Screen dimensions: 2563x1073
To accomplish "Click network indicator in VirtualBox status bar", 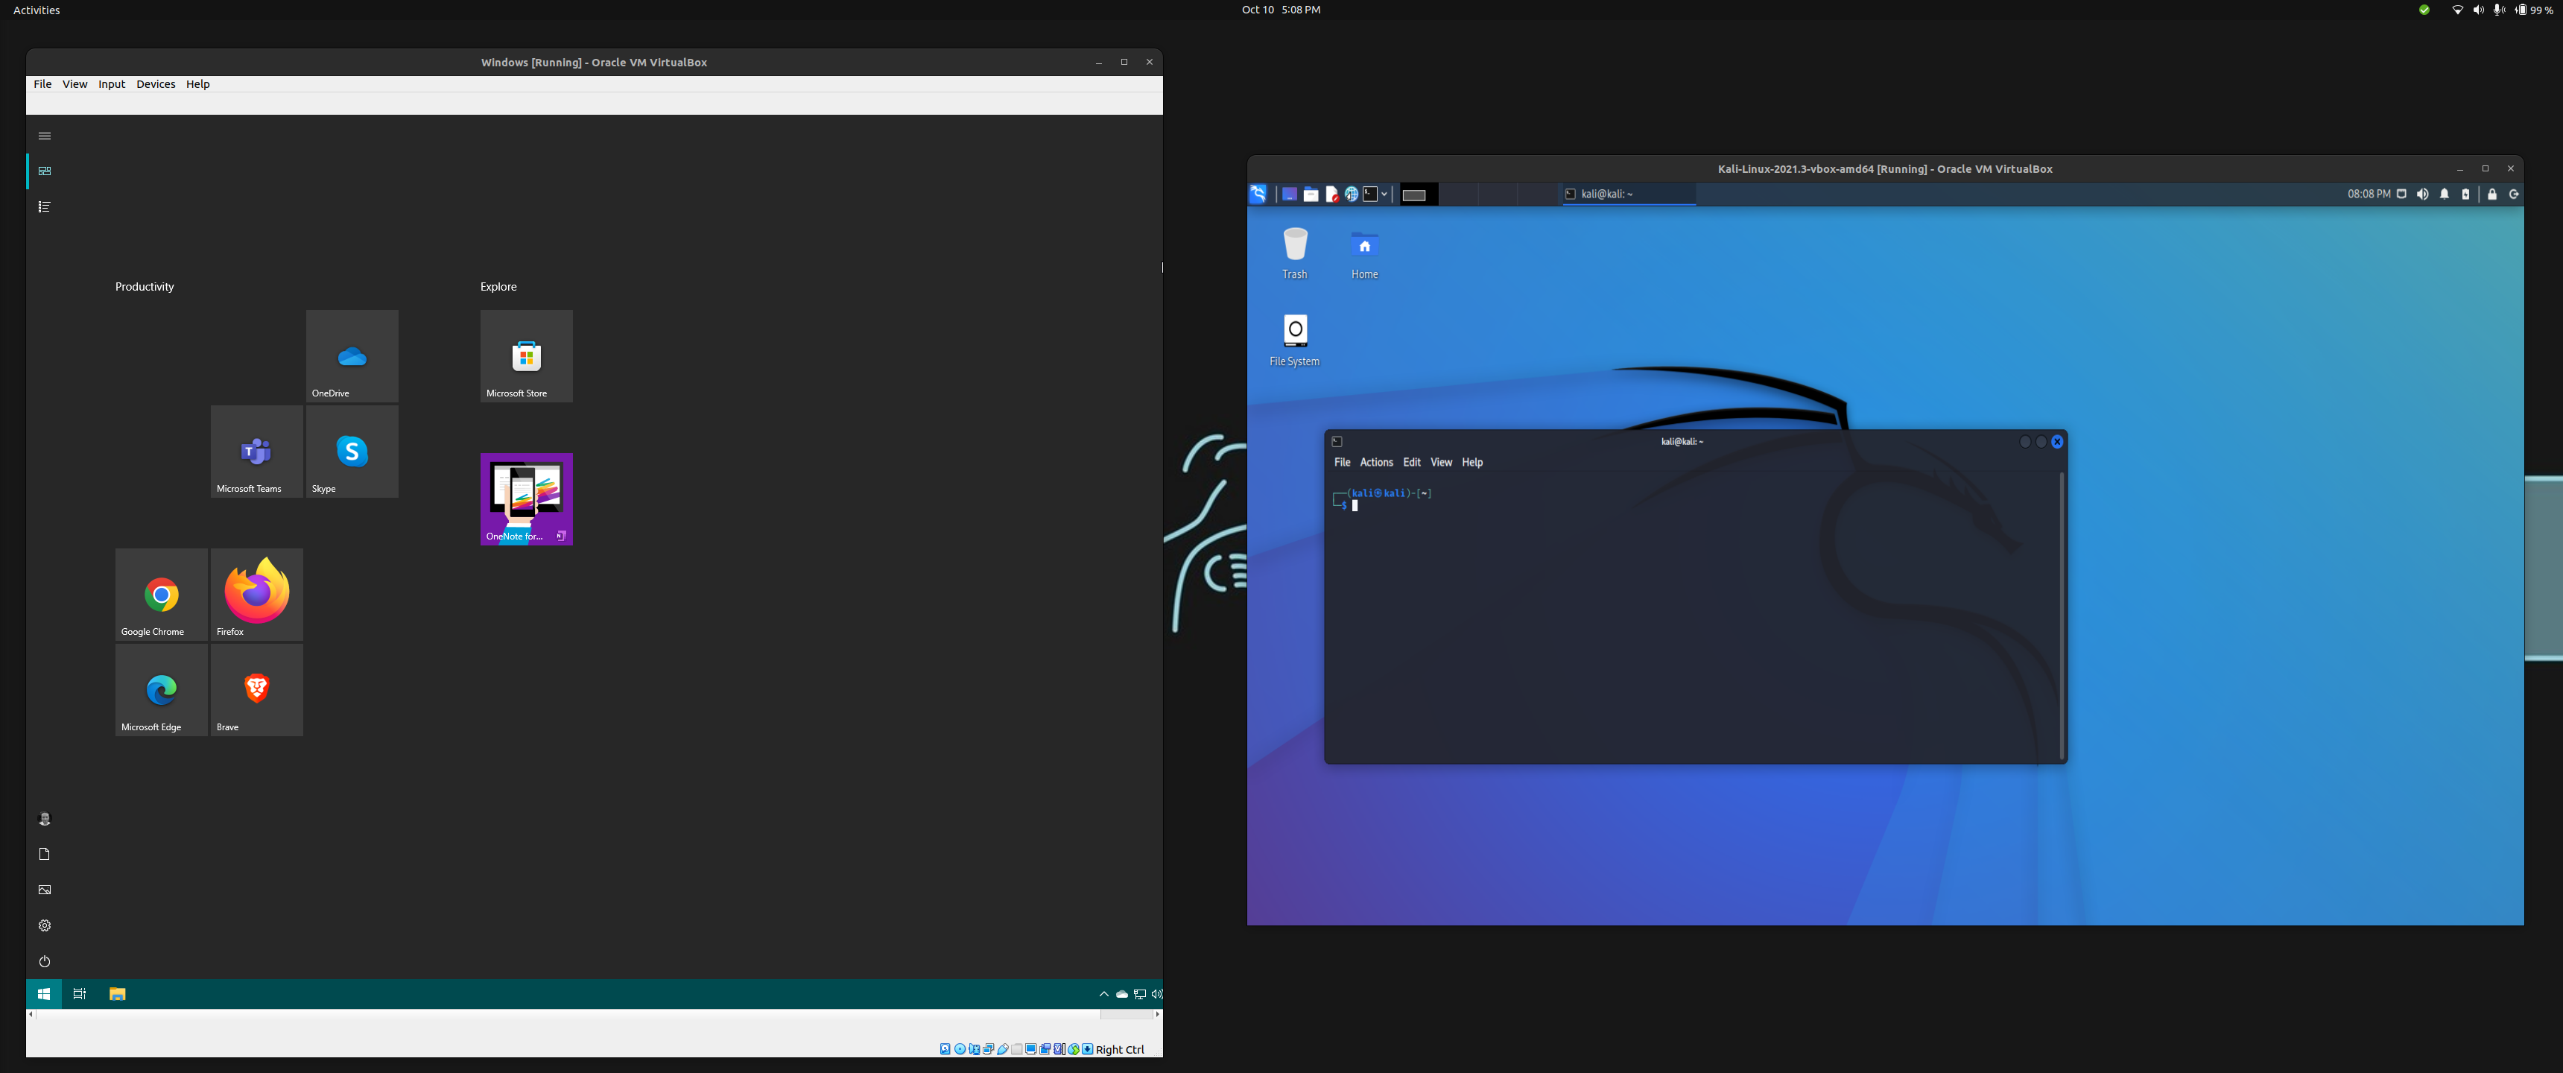I will pos(989,1049).
